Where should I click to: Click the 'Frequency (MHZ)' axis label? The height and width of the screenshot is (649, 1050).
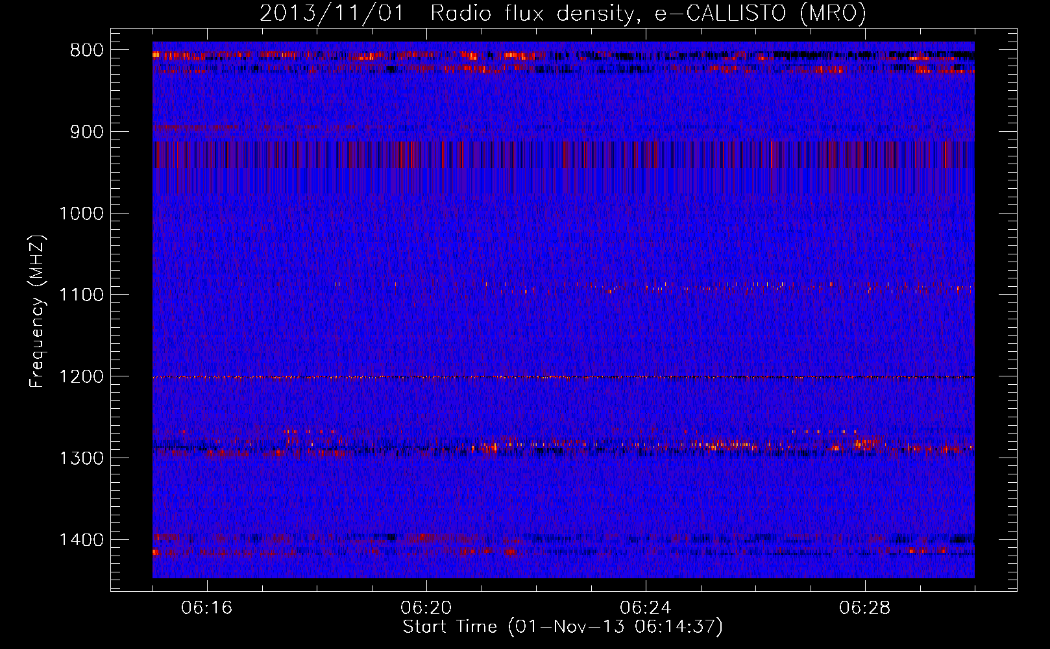tap(37, 312)
